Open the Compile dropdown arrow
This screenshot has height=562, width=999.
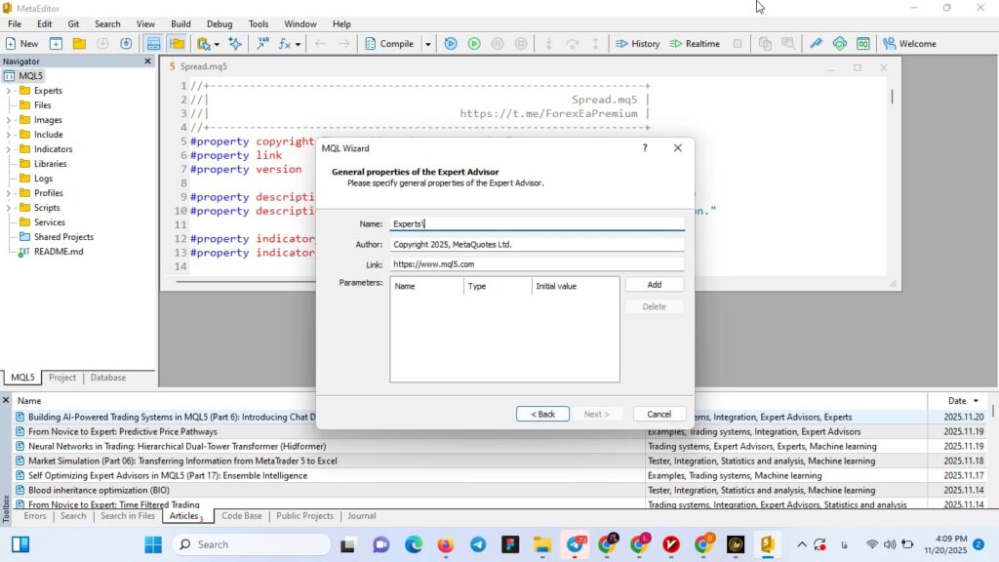click(x=427, y=44)
